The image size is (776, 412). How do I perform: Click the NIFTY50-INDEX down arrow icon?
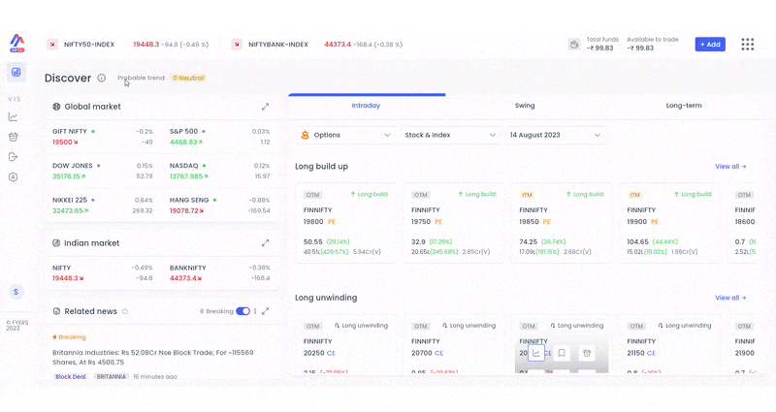point(52,45)
